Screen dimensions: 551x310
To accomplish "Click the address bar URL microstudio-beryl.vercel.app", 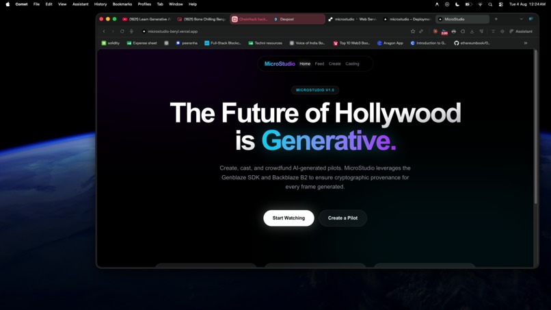I will 172,31.
